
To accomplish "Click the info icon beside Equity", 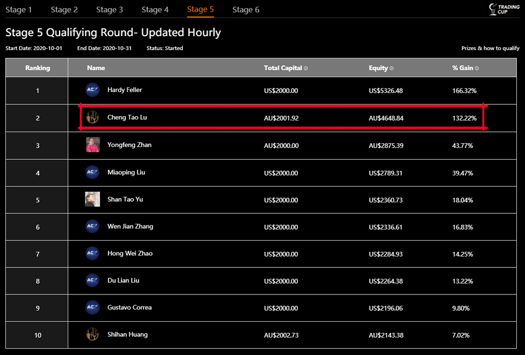I will coord(393,68).
